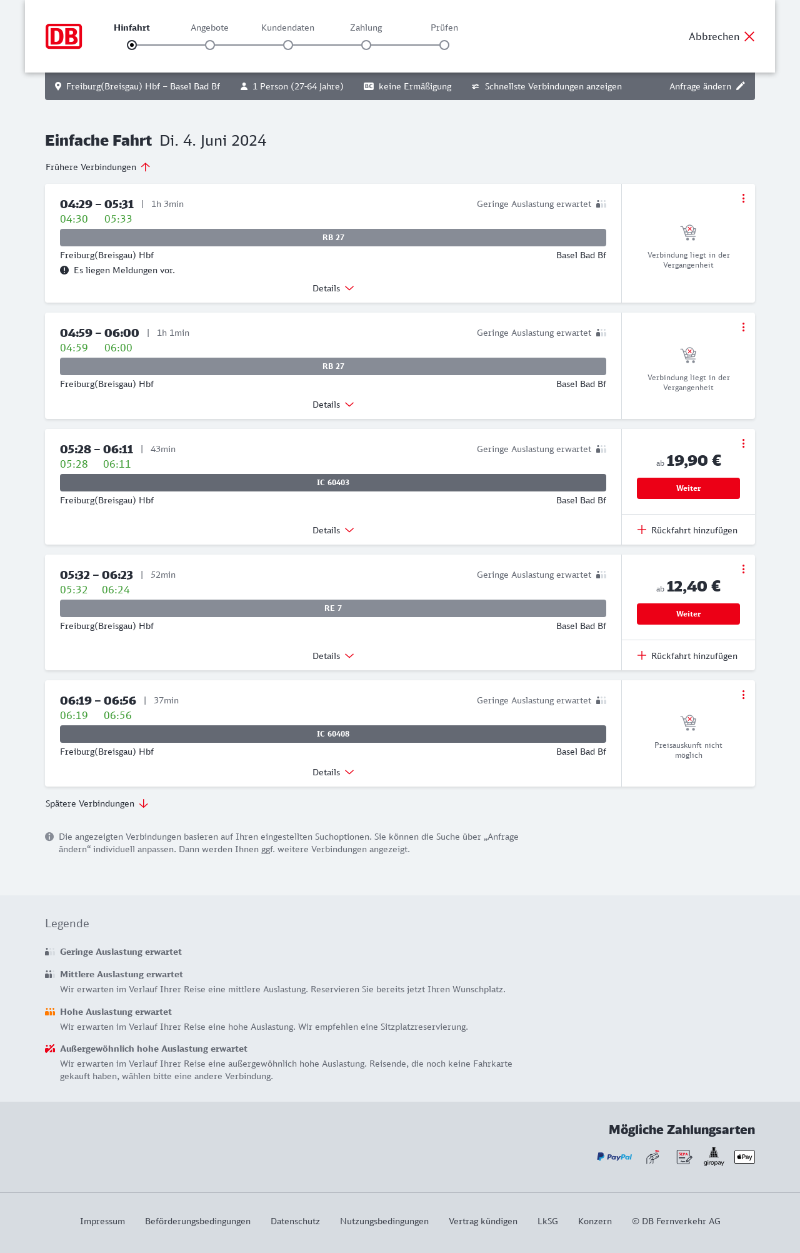Add Rückfahrt to the 05:28 connection
The height and width of the screenshot is (1253, 800).
pyautogui.click(x=687, y=530)
